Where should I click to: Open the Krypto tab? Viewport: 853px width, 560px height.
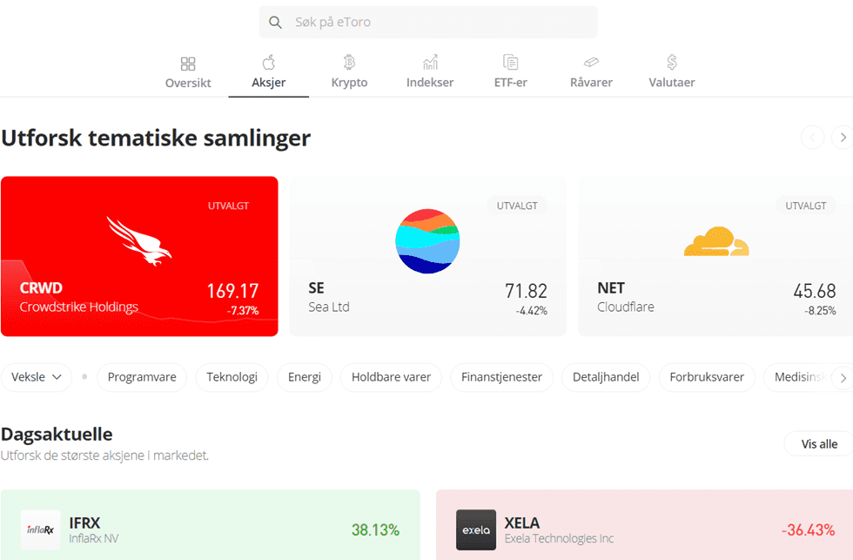349,82
